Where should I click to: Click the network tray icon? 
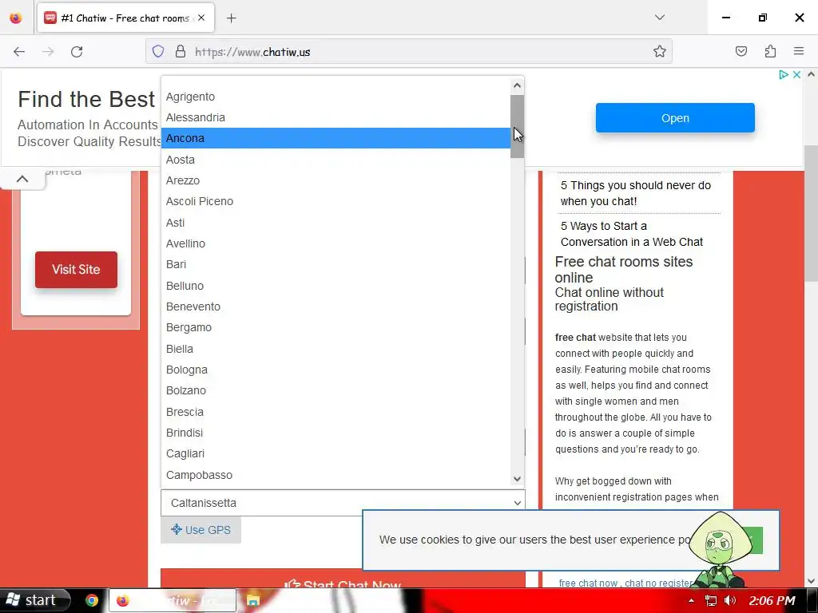(x=710, y=600)
